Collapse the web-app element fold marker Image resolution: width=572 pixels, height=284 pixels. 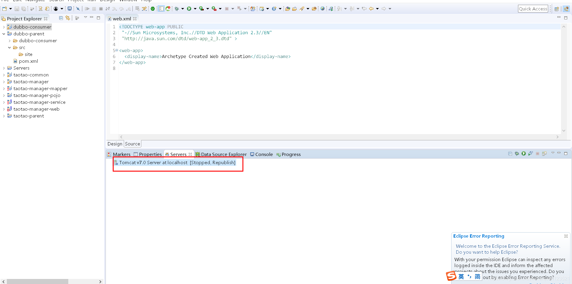[x=117, y=50]
